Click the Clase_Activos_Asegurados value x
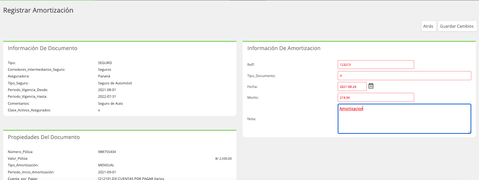This screenshot has height=180, width=479. click(x=99, y=110)
